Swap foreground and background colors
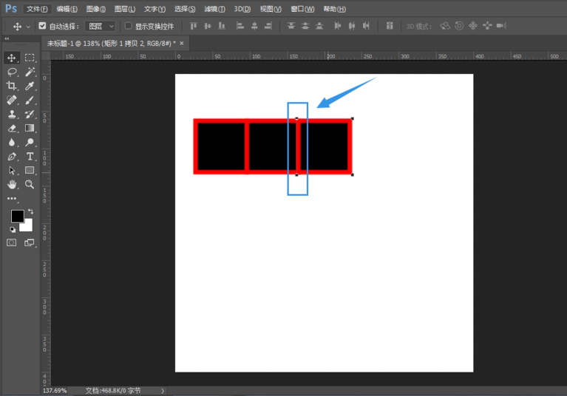 (30, 212)
